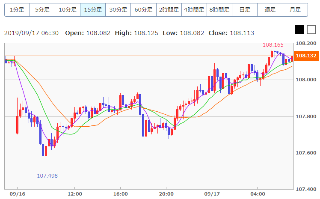Apply the white chart theme swatch
Image resolution: width=320 pixels, height=199 pixels.
coord(311,30)
